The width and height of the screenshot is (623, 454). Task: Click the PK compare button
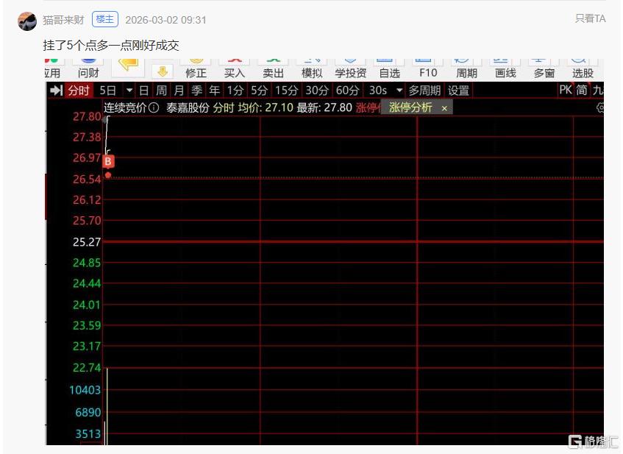(566, 90)
